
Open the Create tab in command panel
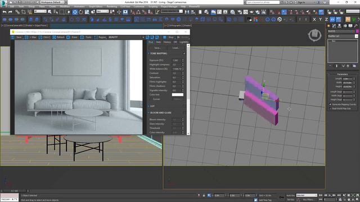(328, 26)
